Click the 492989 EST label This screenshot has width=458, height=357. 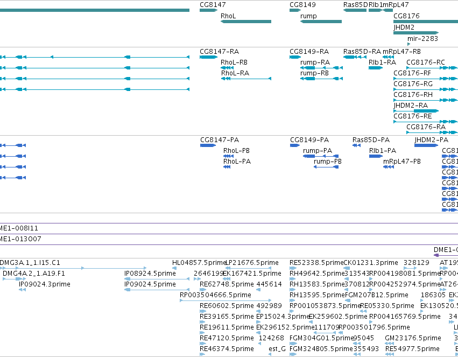point(269,306)
